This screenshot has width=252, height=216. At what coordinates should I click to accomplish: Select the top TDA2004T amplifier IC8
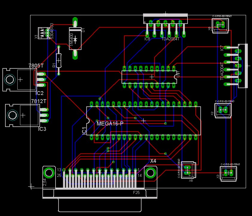[166, 19]
